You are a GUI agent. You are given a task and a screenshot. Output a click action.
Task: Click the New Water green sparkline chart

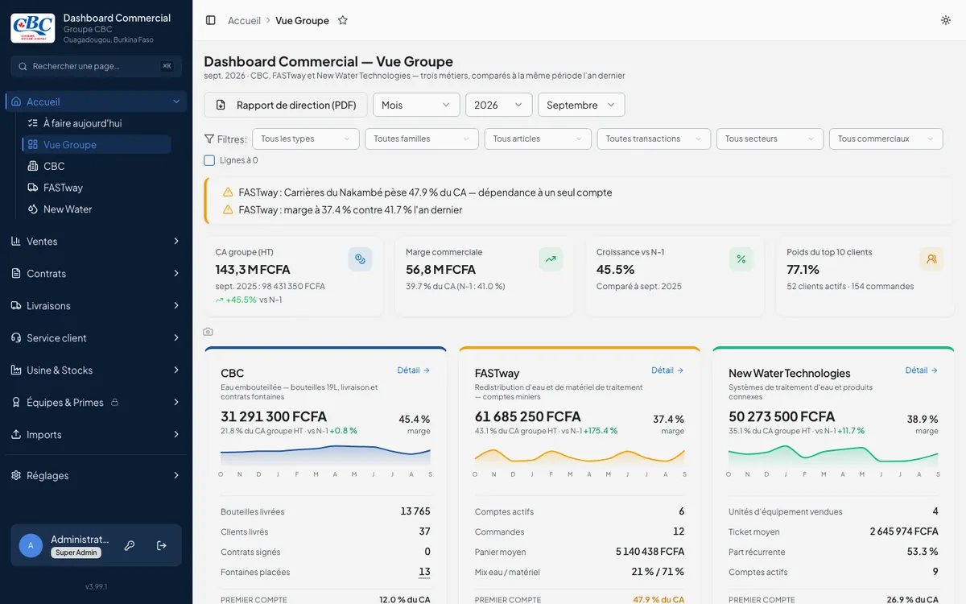coord(833,454)
